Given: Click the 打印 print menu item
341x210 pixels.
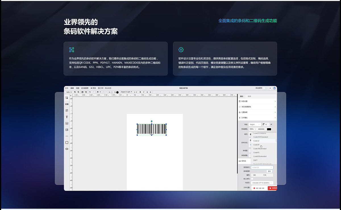Looking at the screenshot, I should pyautogui.click(x=101, y=88).
